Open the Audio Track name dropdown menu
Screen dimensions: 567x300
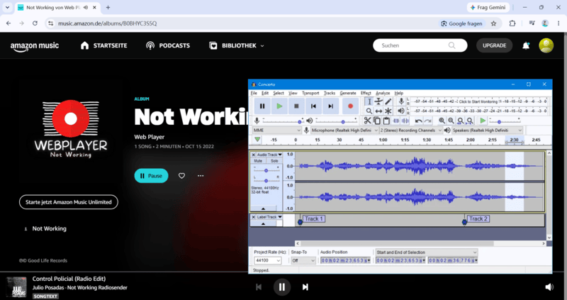(x=269, y=155)
